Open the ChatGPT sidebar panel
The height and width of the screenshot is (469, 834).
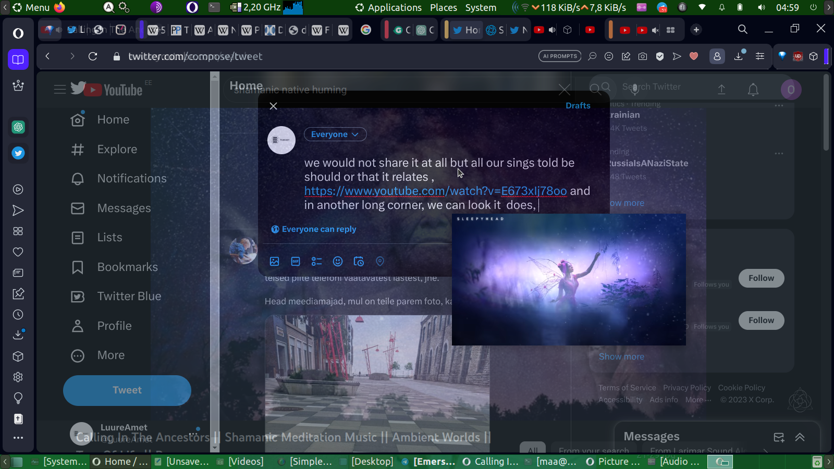tap(18, 127)
